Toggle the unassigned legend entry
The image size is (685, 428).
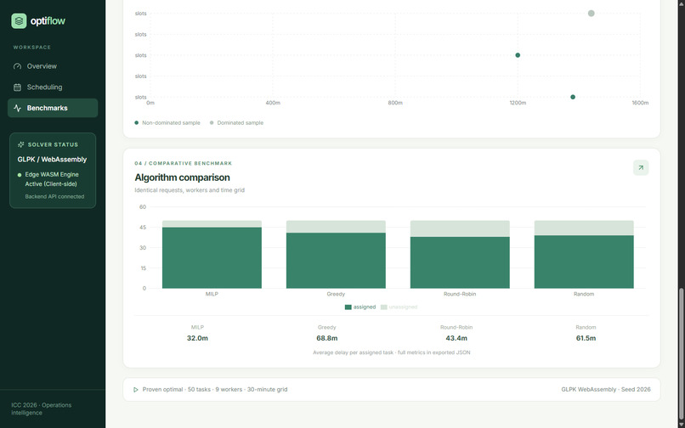click(399, 307)
